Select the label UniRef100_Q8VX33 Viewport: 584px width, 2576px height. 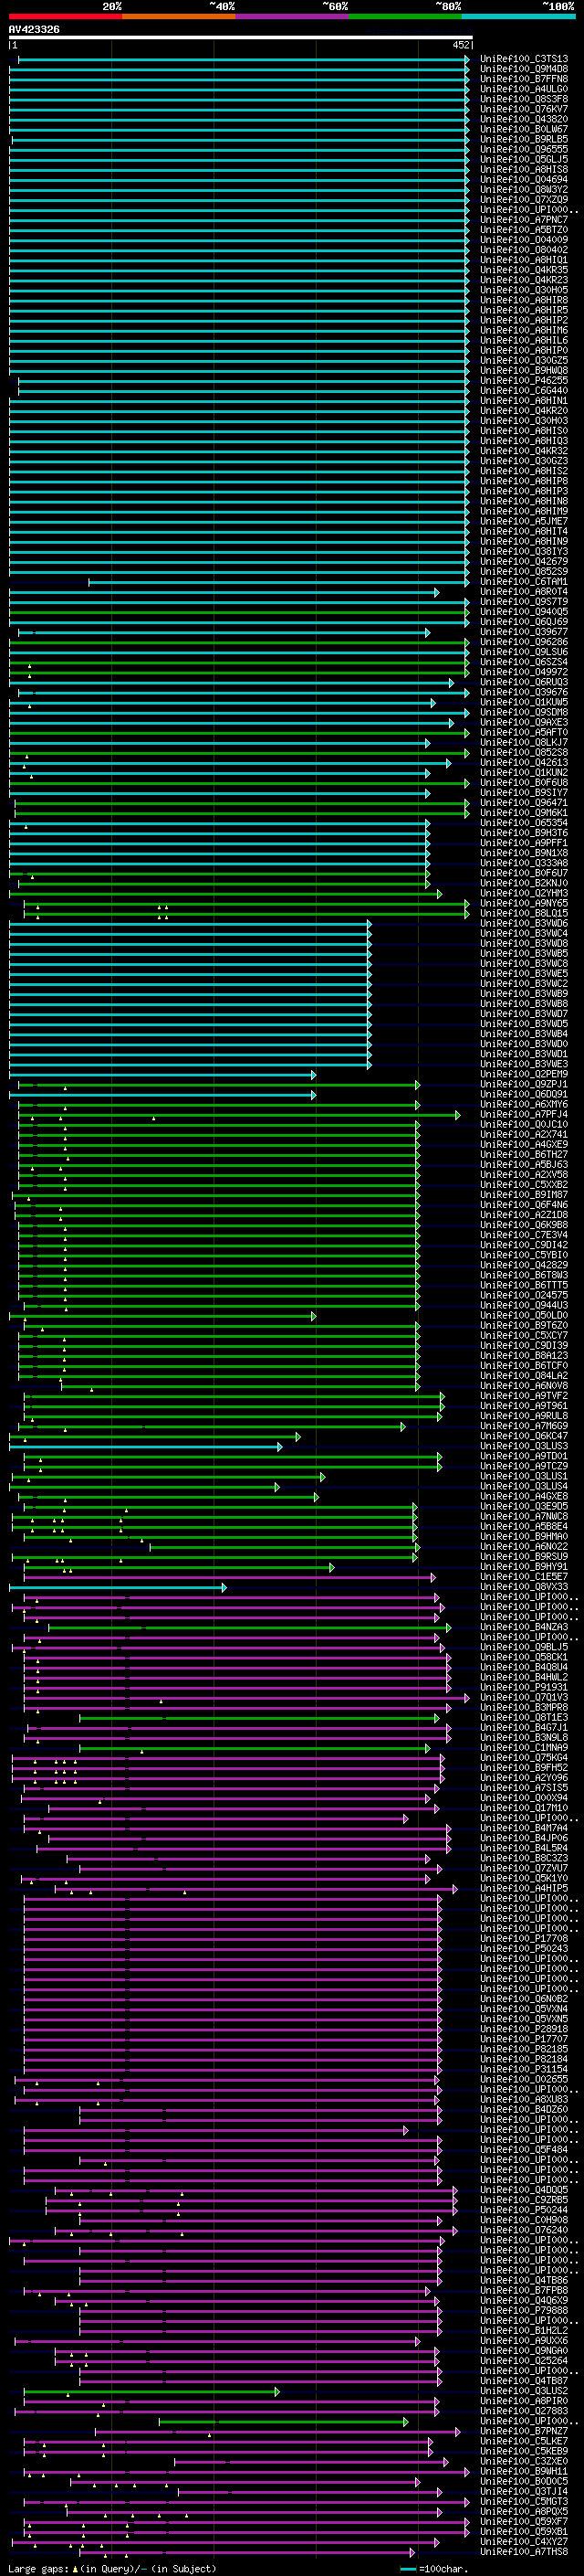[524, 1587]
